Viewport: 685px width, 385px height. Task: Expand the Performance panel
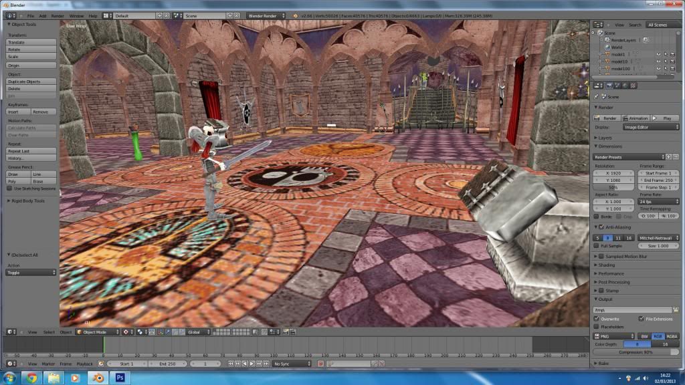coord(611,273)
